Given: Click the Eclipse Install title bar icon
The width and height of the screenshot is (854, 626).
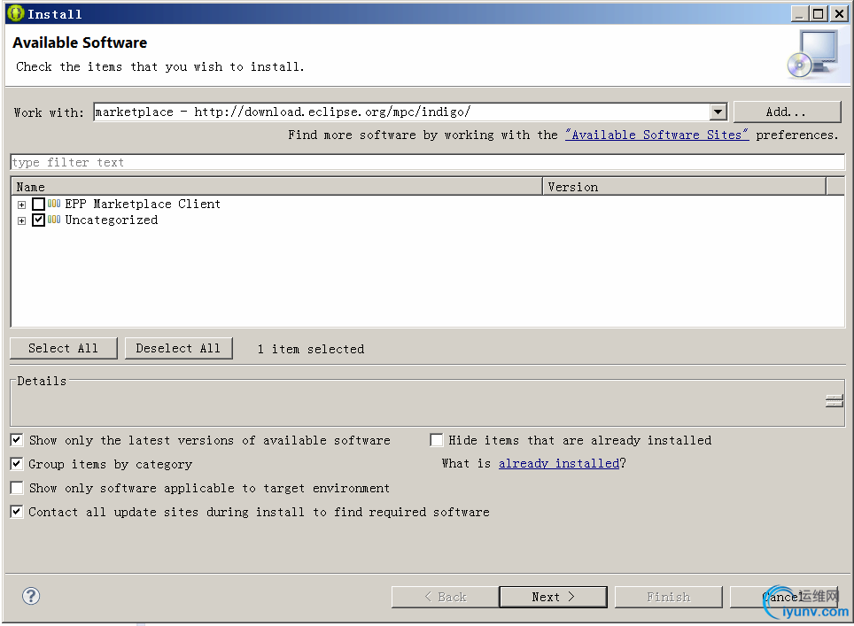Looking at the screenshot, I should click(16, 13).
